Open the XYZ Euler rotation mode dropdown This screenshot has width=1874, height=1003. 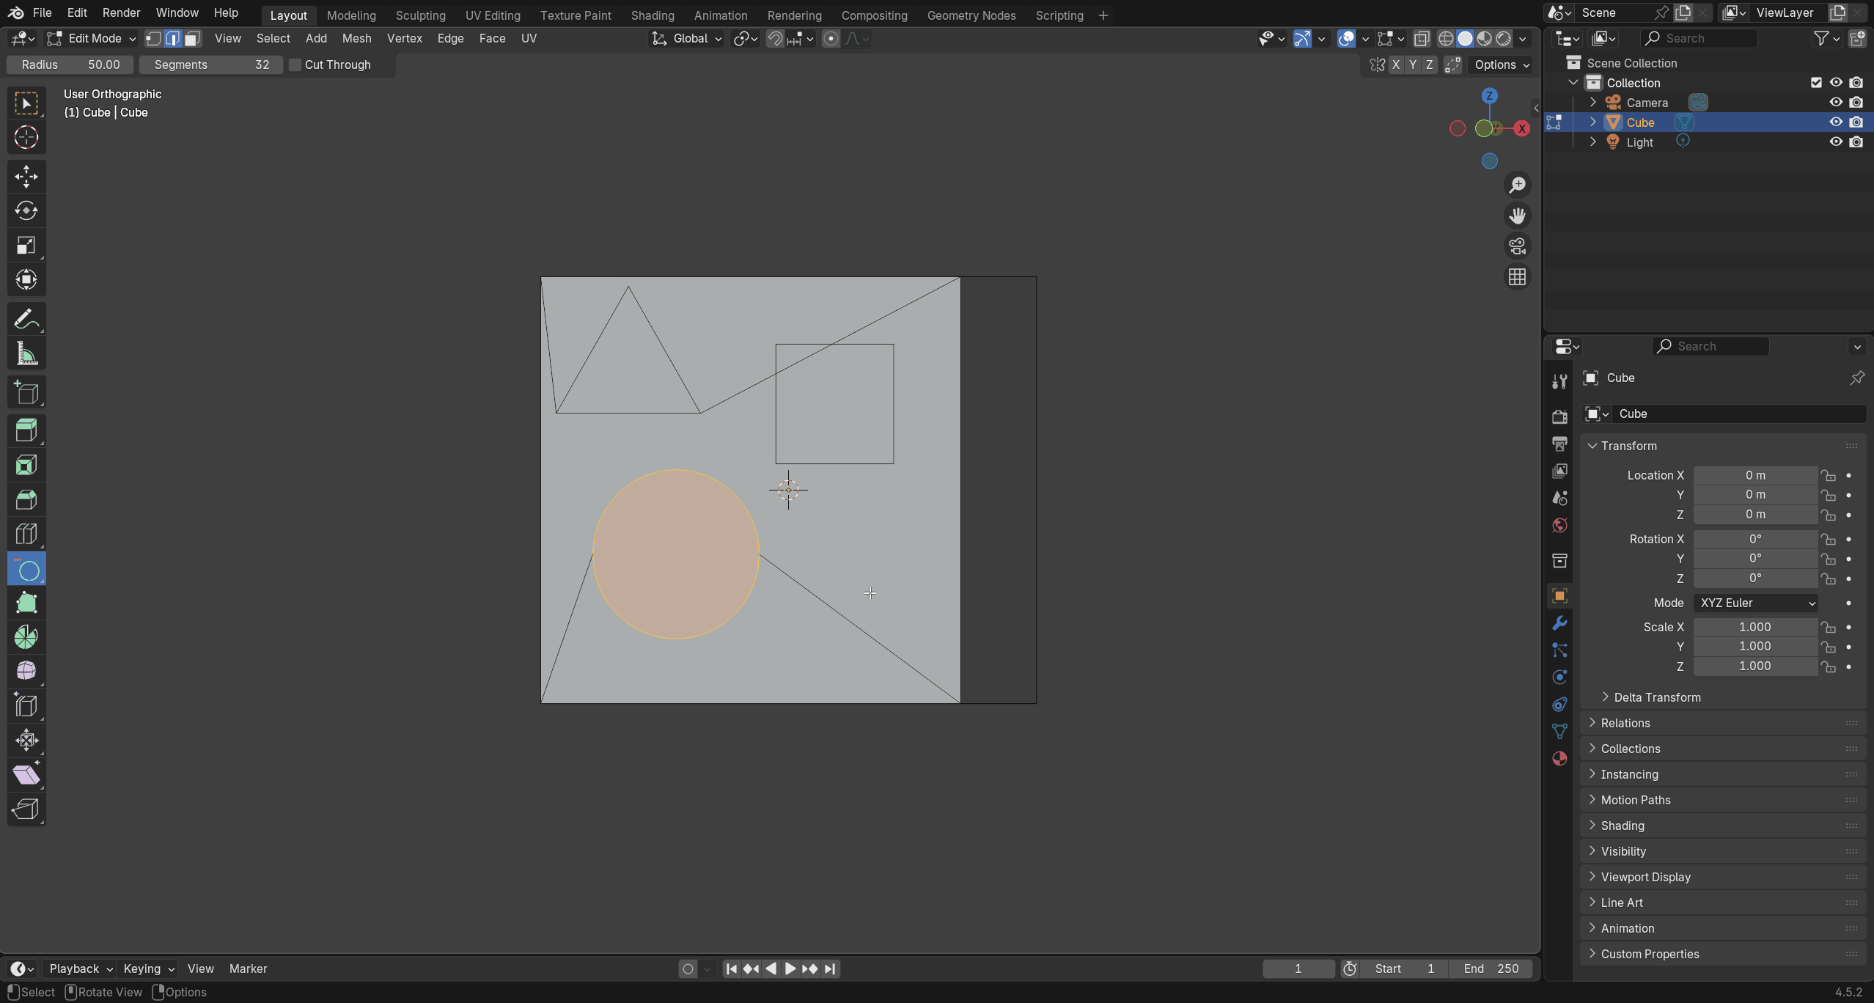coord(1756,603)
